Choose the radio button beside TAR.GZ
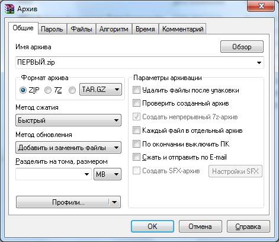This screenshot has width=279, height=242. 72,90
